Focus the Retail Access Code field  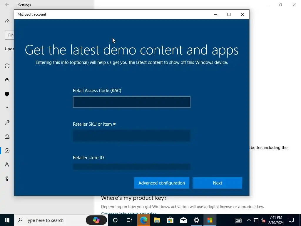click(x=132, y=102)
